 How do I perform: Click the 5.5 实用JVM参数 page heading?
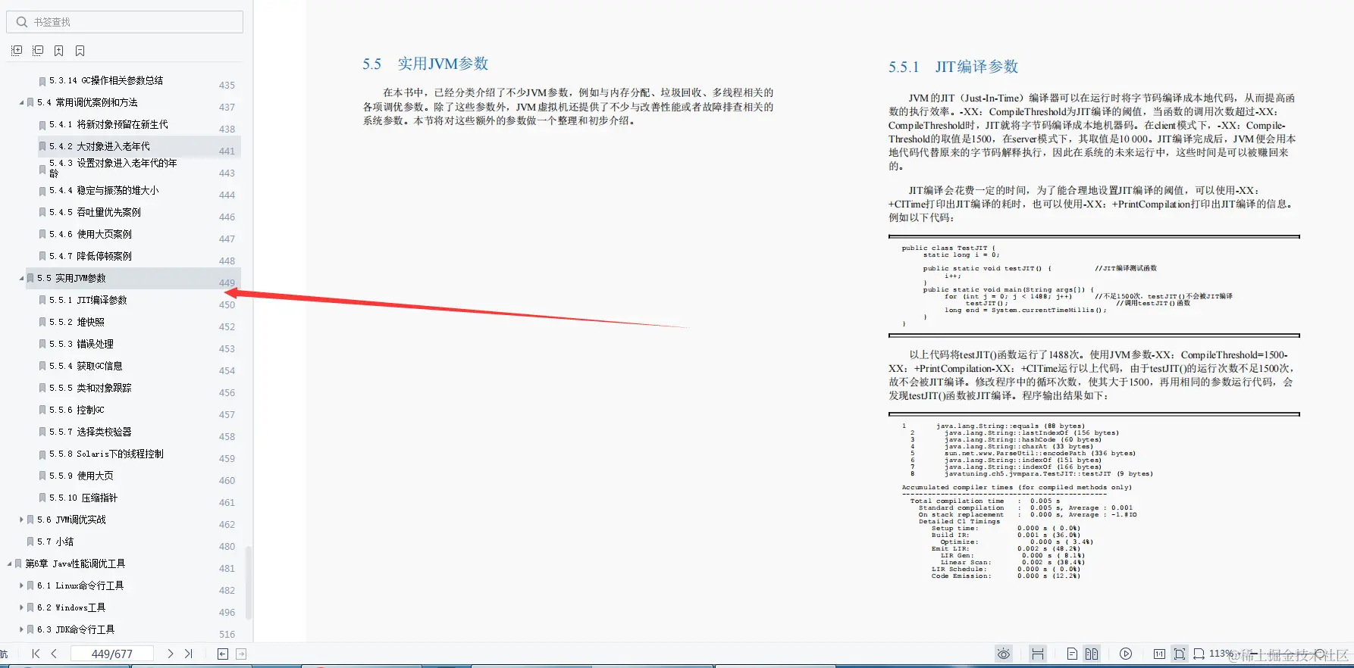pos(425,64)
